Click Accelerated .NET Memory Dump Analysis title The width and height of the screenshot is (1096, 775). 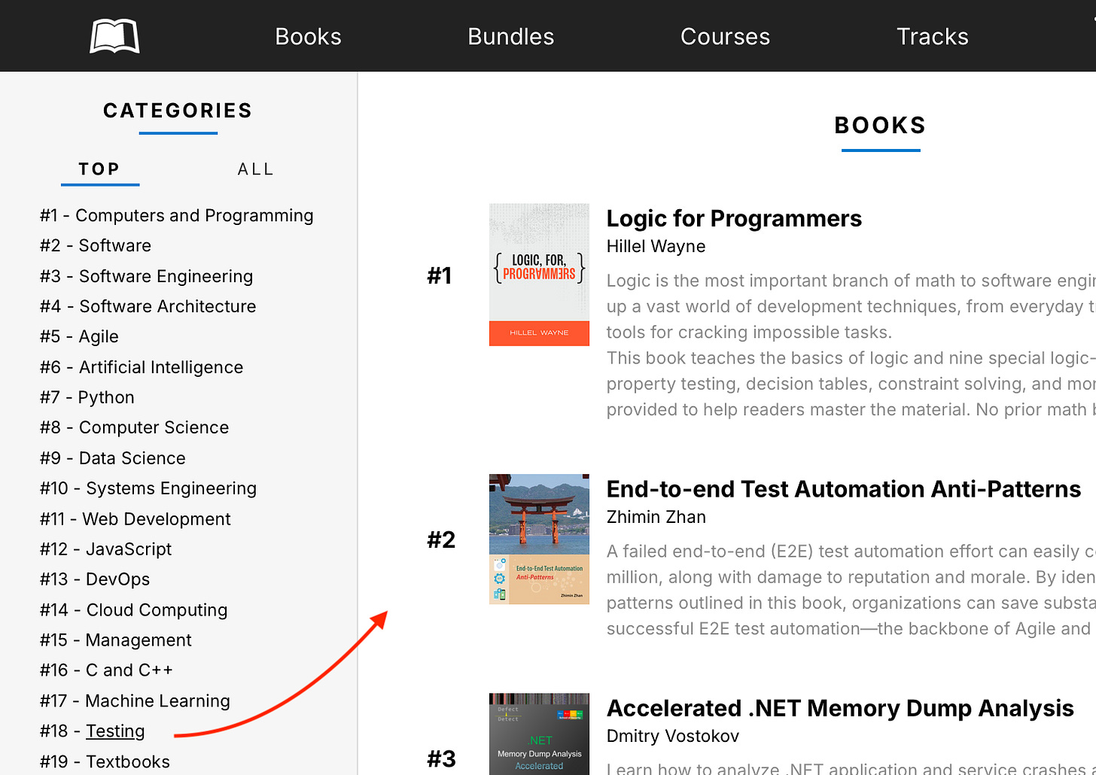click(840, 708)
